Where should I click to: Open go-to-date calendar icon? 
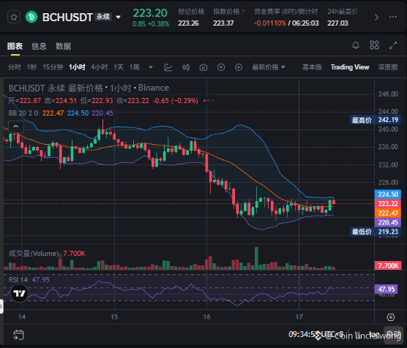coord(18,335)
